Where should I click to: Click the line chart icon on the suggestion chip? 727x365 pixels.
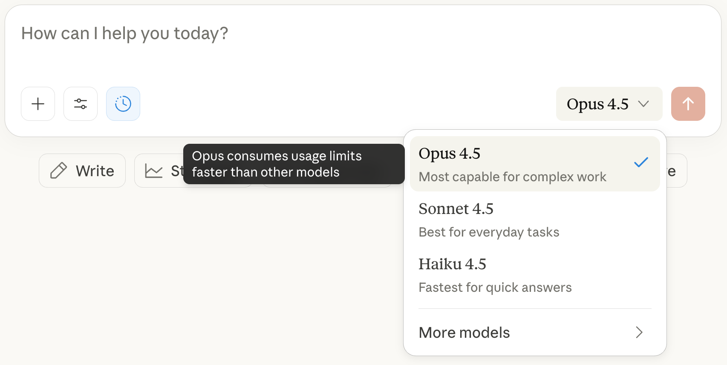click(x=154, y=171)
